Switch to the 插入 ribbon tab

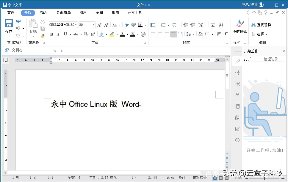pos(44,12)
